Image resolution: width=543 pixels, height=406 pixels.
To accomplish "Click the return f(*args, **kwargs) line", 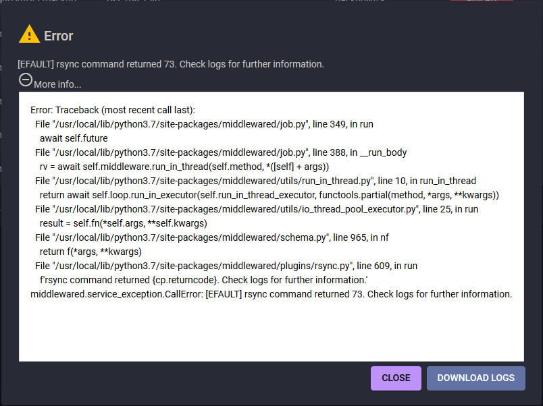I will [x=90, y=252].
